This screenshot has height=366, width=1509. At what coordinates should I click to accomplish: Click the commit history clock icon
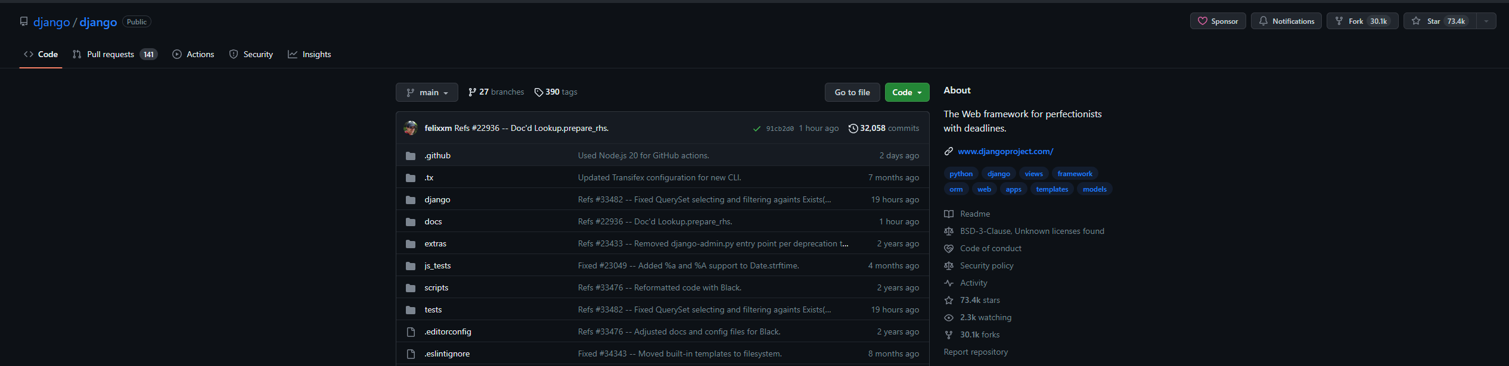[853, 128]
